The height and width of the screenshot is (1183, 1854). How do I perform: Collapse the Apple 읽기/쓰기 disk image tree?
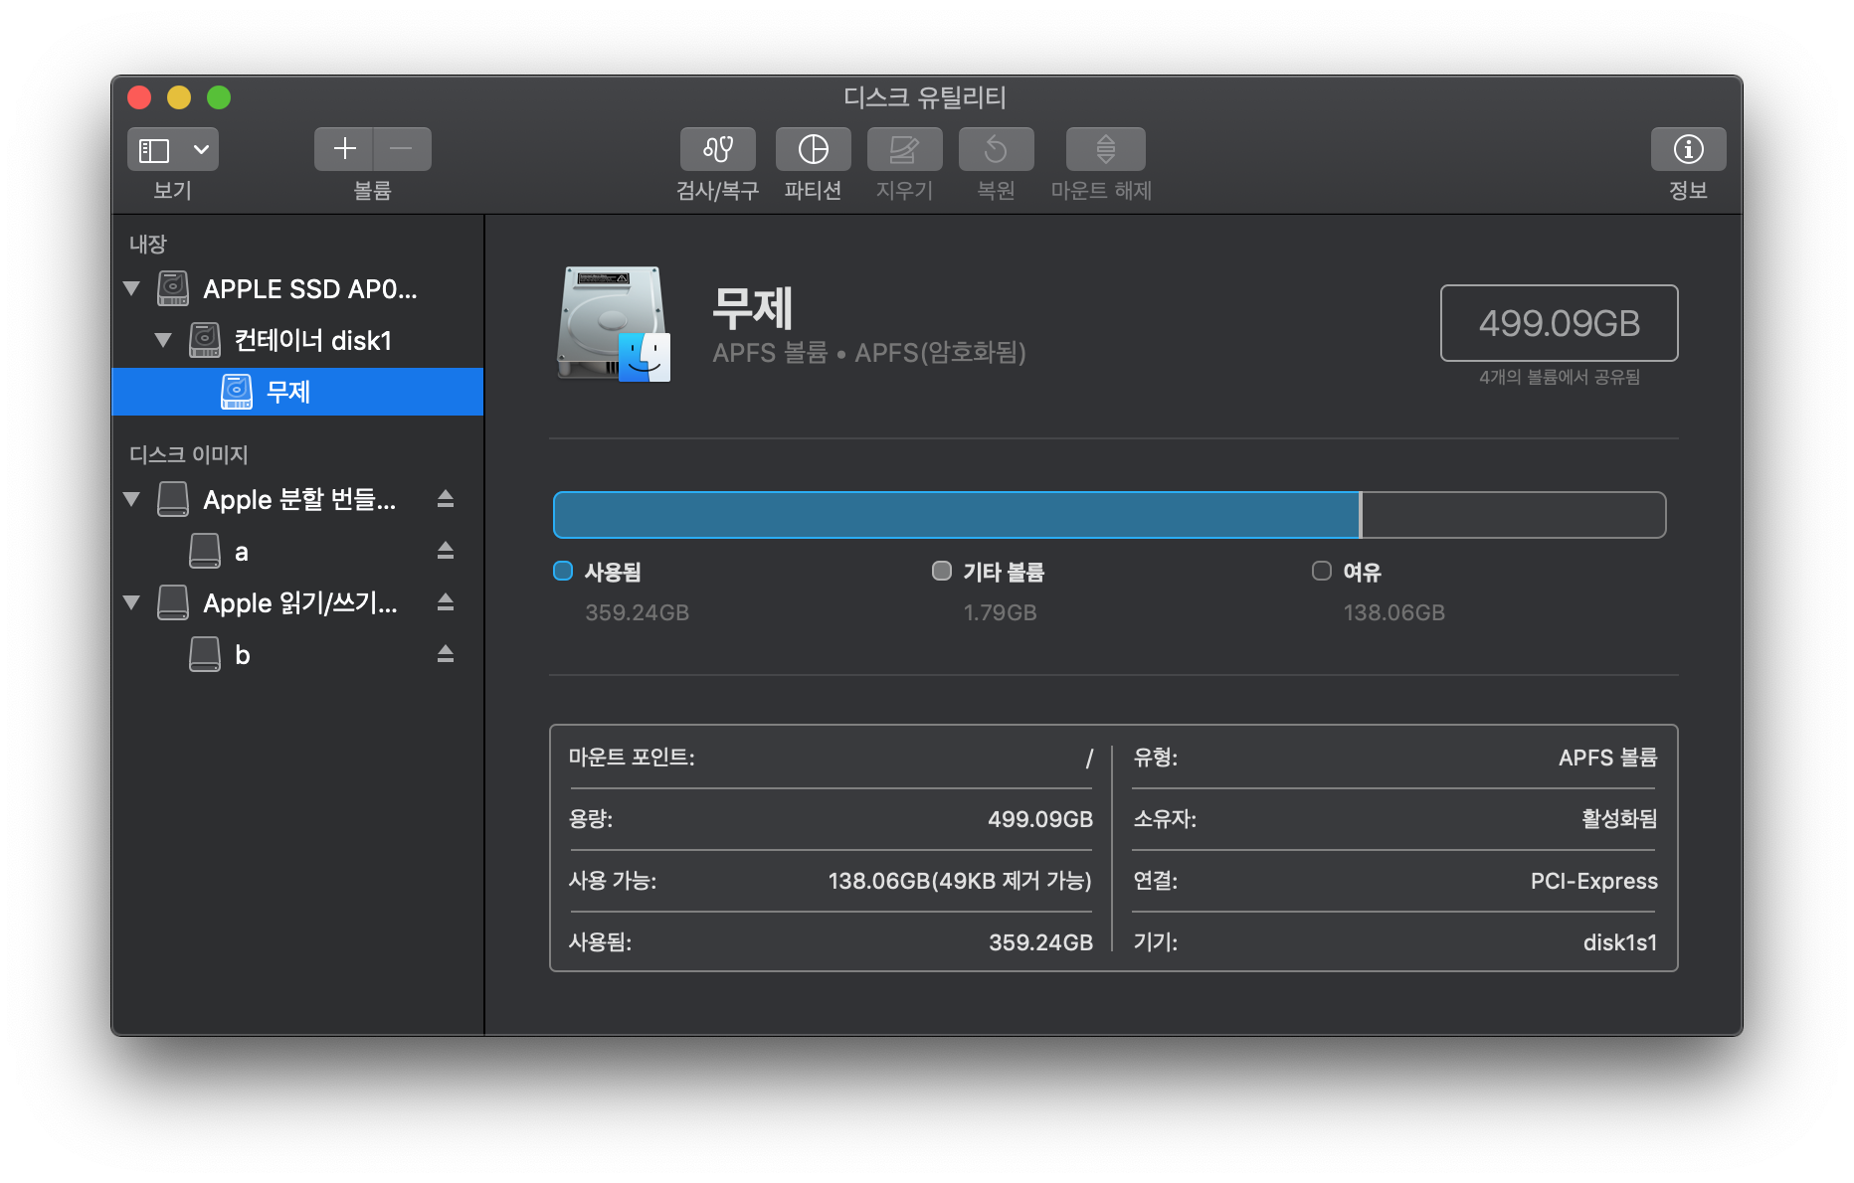click(131, 603)
